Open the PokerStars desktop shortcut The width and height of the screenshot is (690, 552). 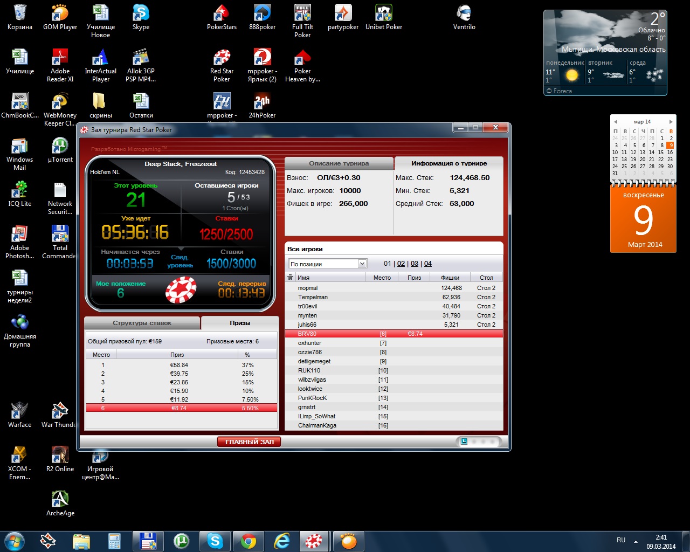pyautogui.click(x=222, y=16)
